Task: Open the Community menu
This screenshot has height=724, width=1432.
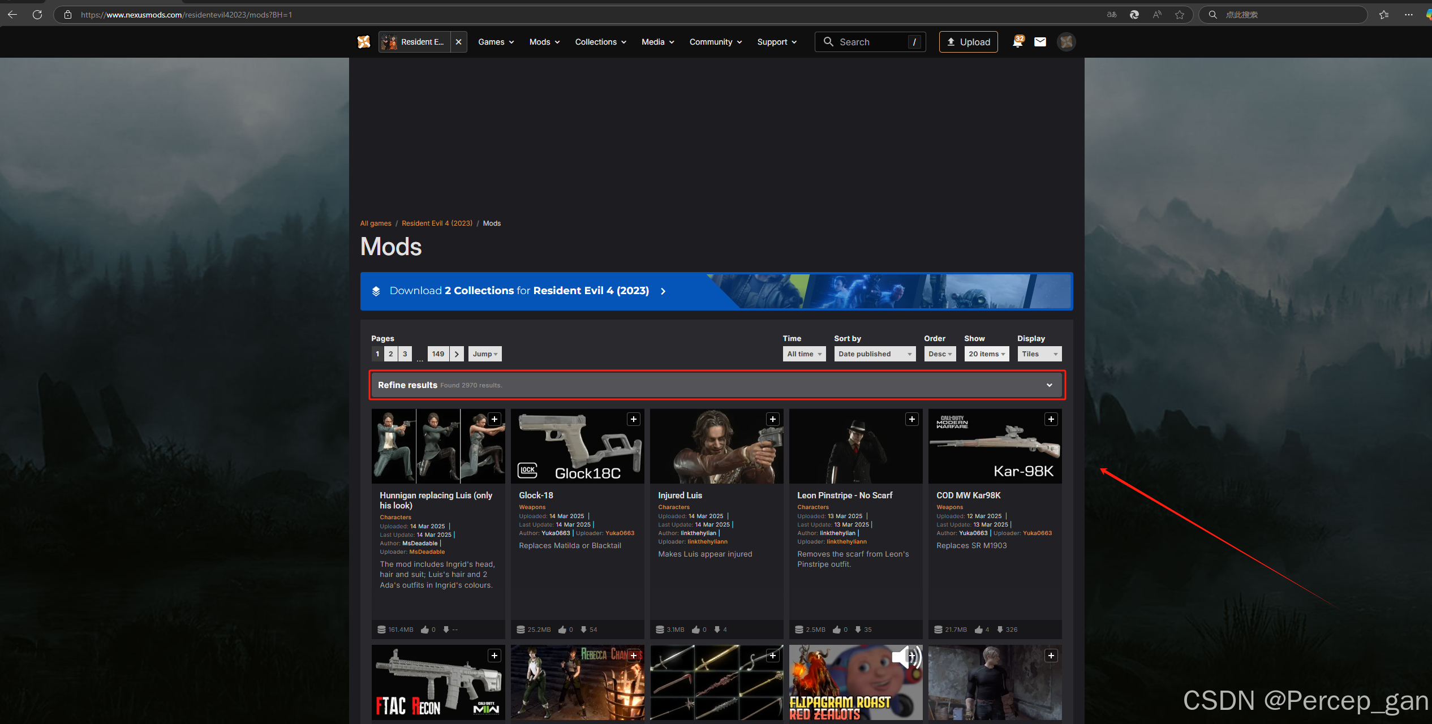Action: click(715, 42)
